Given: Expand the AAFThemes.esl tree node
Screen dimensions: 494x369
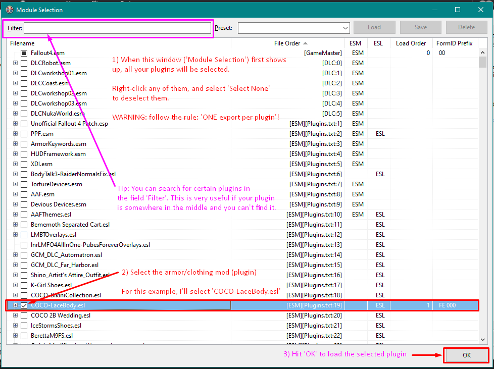Looking at the screenshot, I should [x=15, y=215].
